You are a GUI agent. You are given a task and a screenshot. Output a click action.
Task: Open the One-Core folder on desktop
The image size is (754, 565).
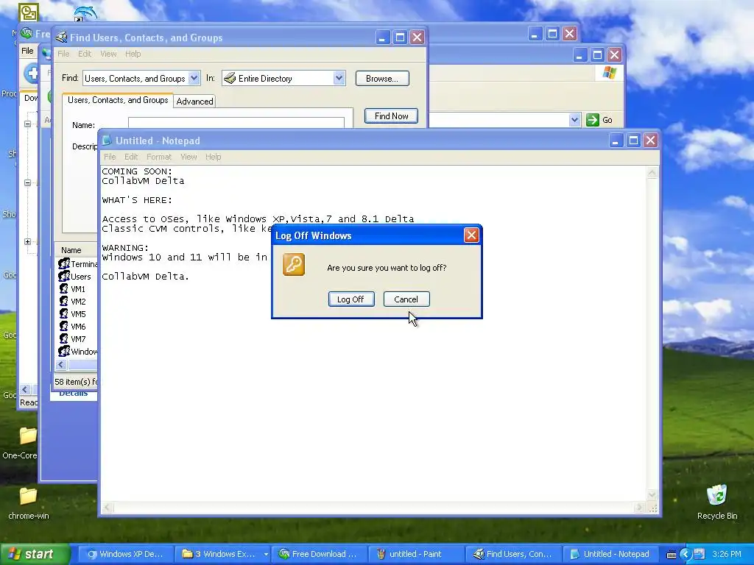(x=28, y=436)
